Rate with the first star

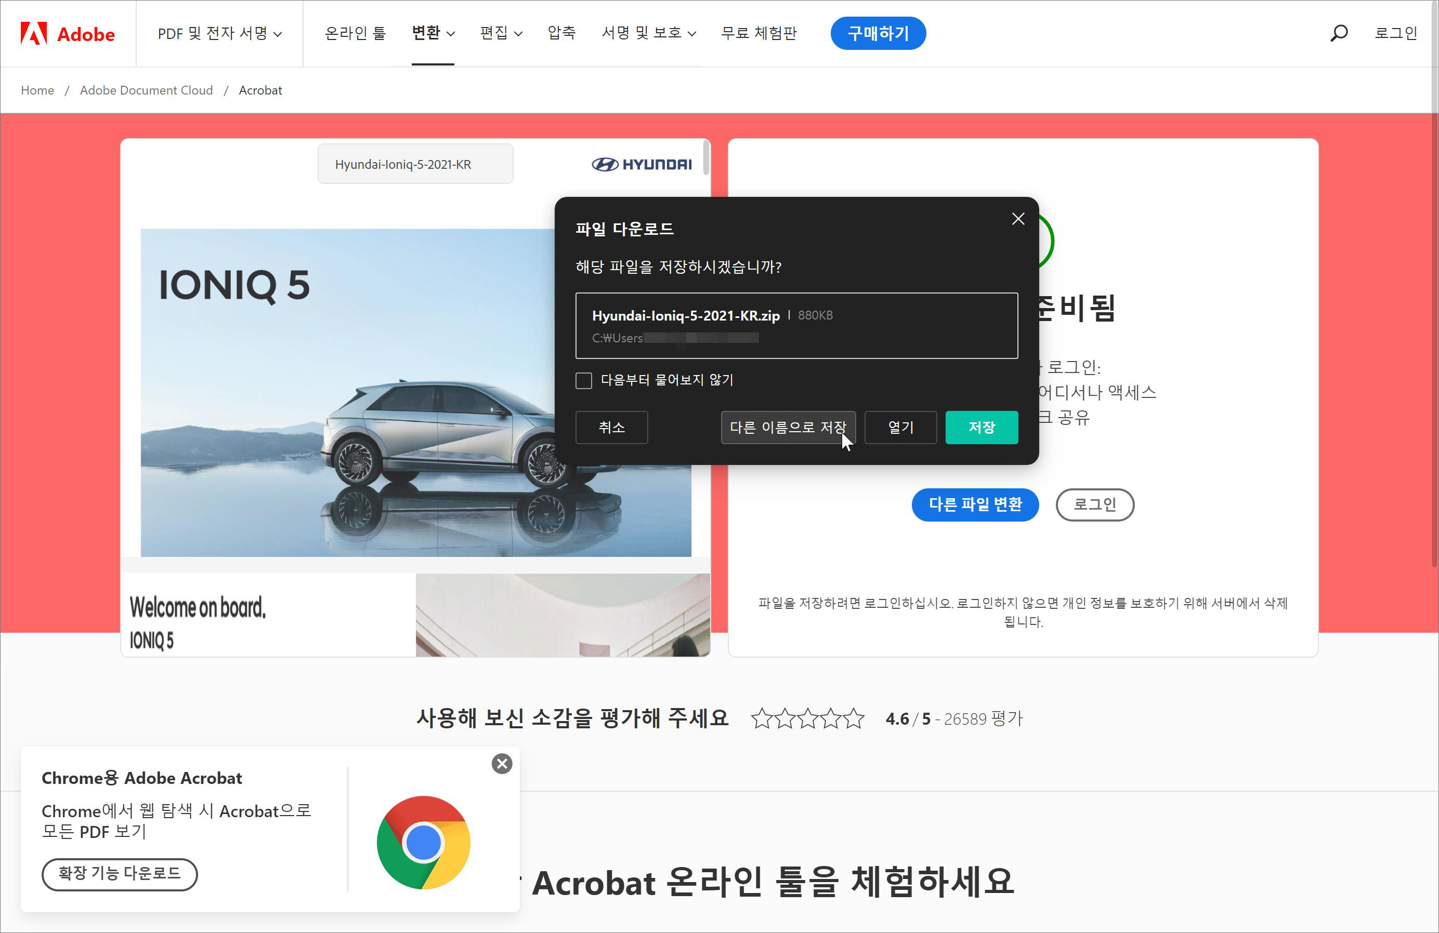tap(762, 718)
